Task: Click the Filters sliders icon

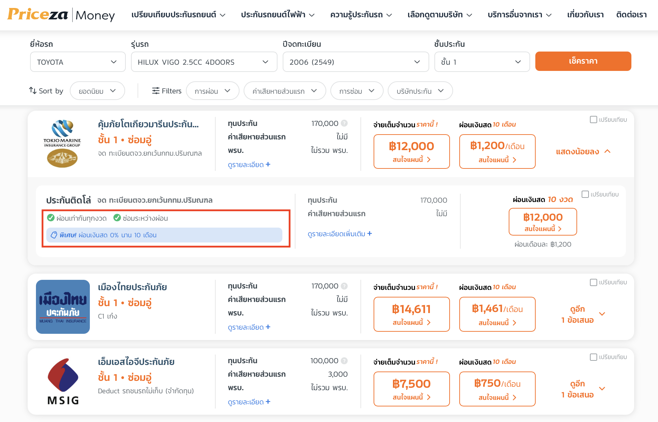Action: coord(156,91)
